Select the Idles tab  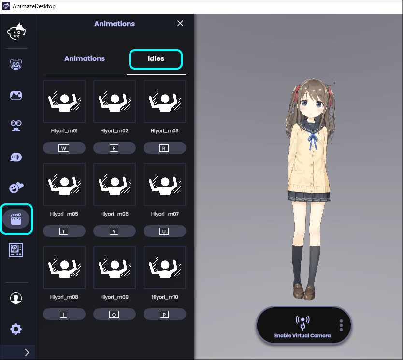(x=156, y=58)
